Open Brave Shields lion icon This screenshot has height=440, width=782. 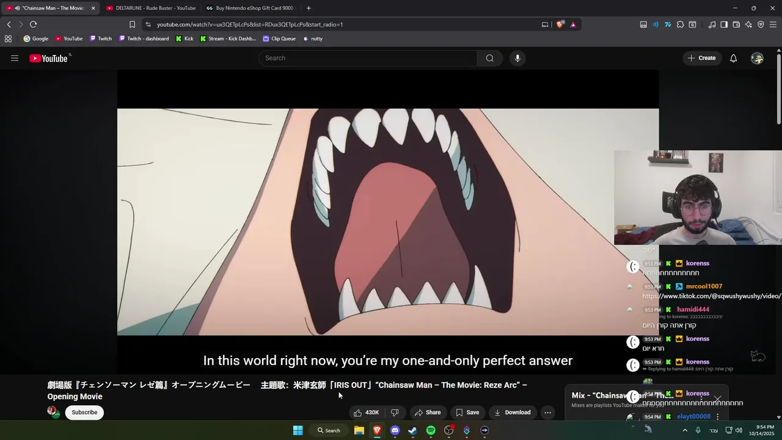tap(560, 24)
